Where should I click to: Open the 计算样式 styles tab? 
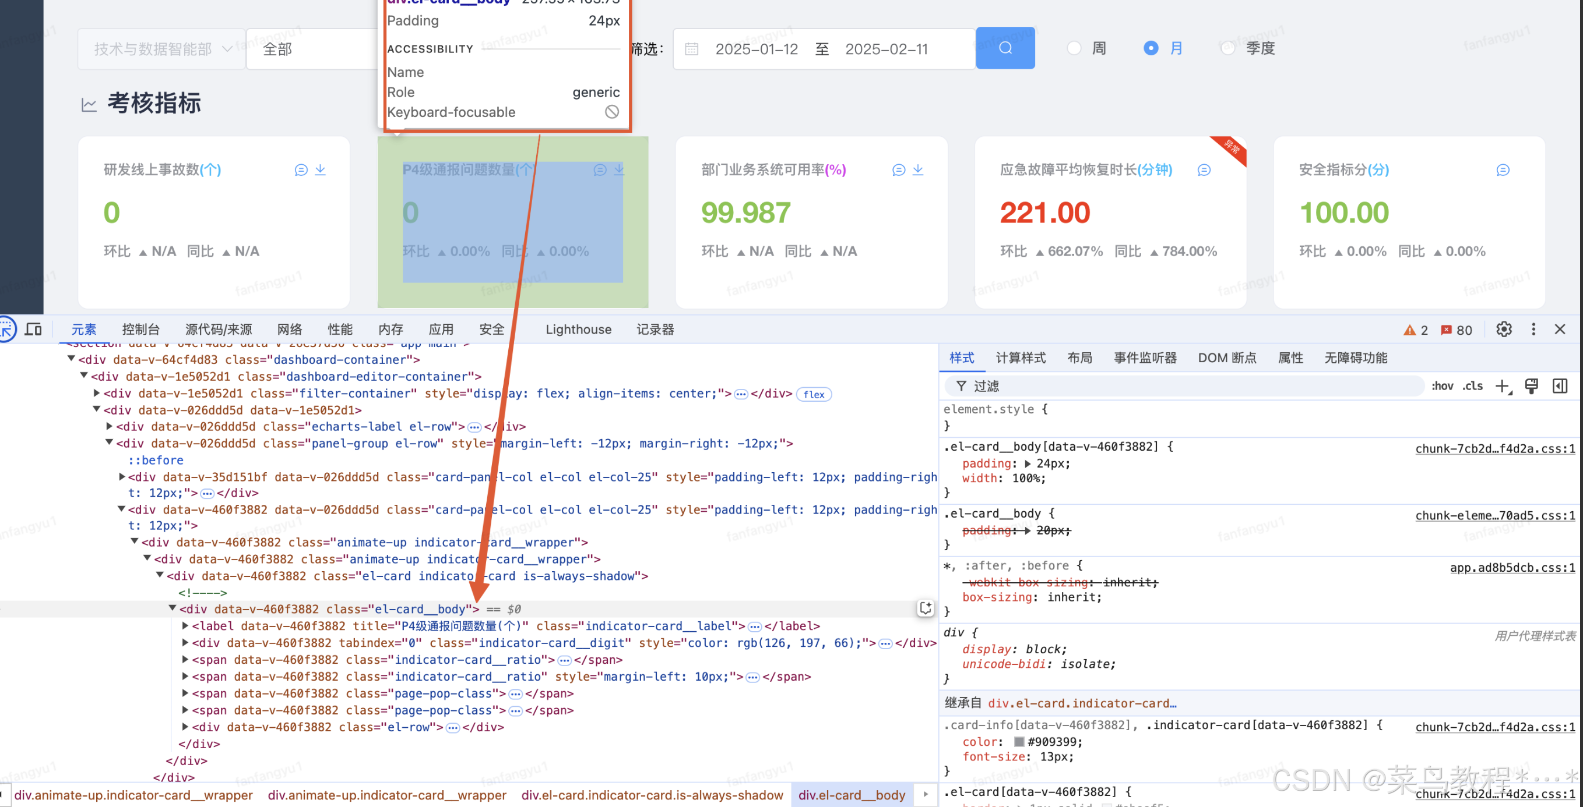[1020, 358]
